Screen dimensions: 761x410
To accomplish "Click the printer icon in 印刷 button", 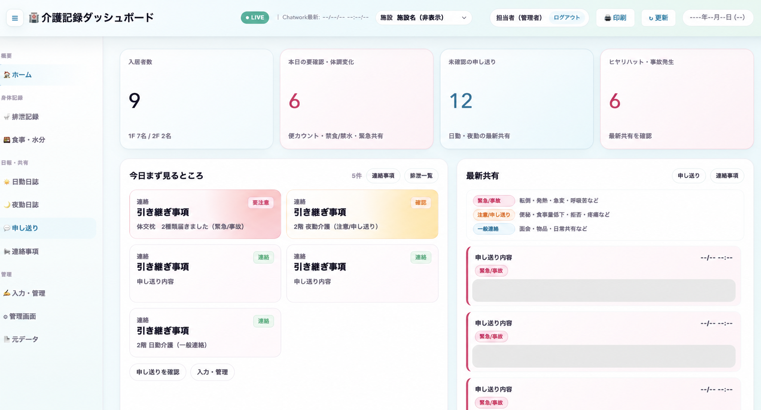I will click(607, 18).
